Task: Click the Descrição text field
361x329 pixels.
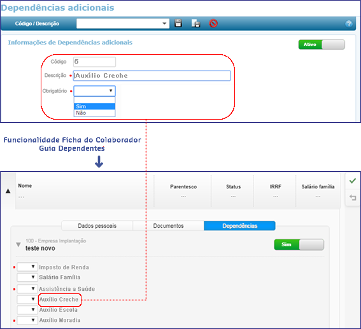Action: click(x=152, y=76)
